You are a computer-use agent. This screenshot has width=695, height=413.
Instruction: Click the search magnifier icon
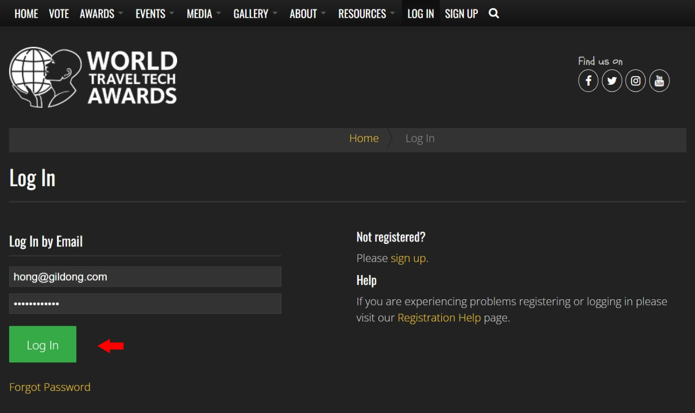tap(493, 13)
